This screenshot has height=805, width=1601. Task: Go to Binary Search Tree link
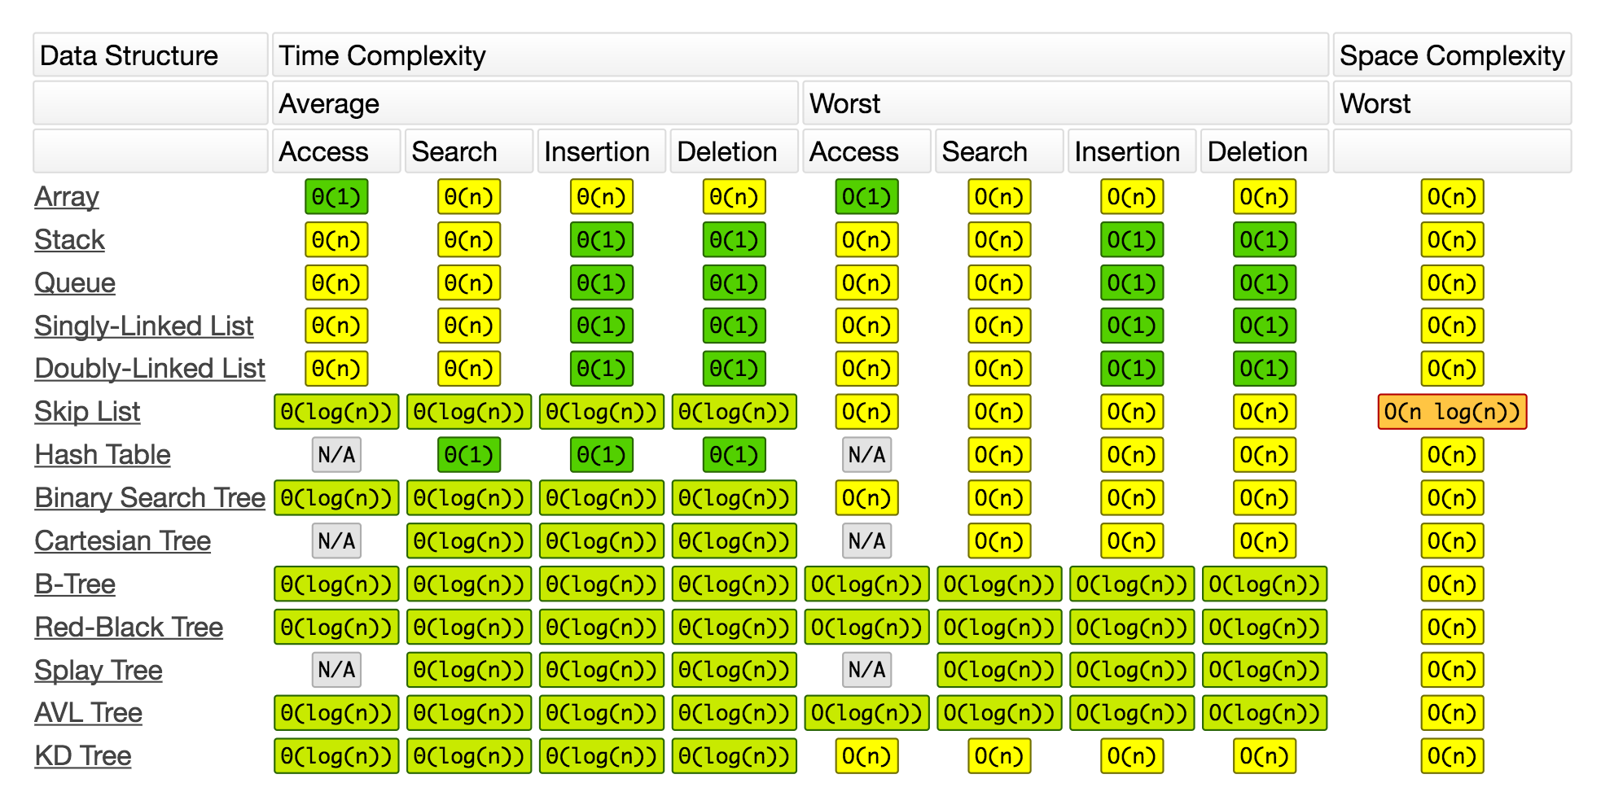(x=150, y=497)
